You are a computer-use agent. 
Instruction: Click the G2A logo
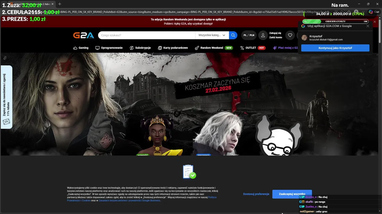pyautogui.click(x=84, y=35)
